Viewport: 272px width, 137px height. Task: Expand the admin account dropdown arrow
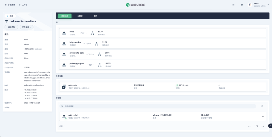pos(268,5)
